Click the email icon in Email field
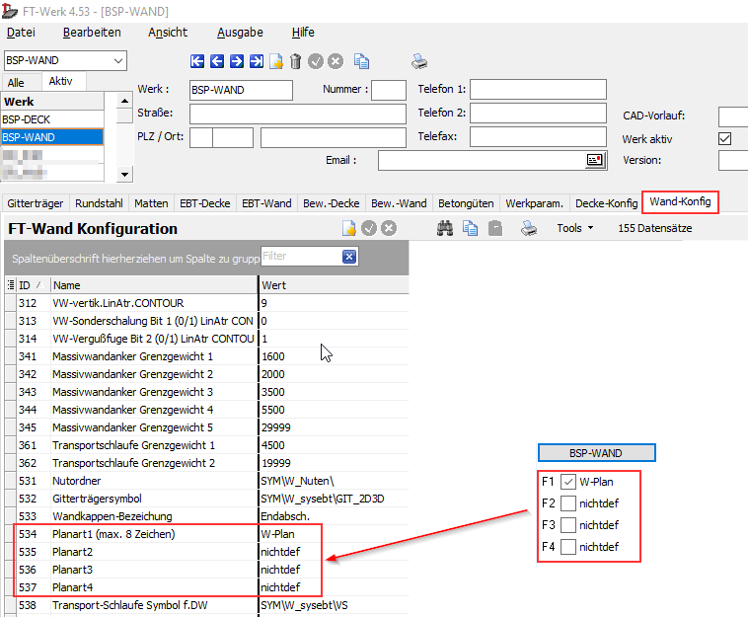The height and width of the screenshot is (617, 748). [595, 160]
